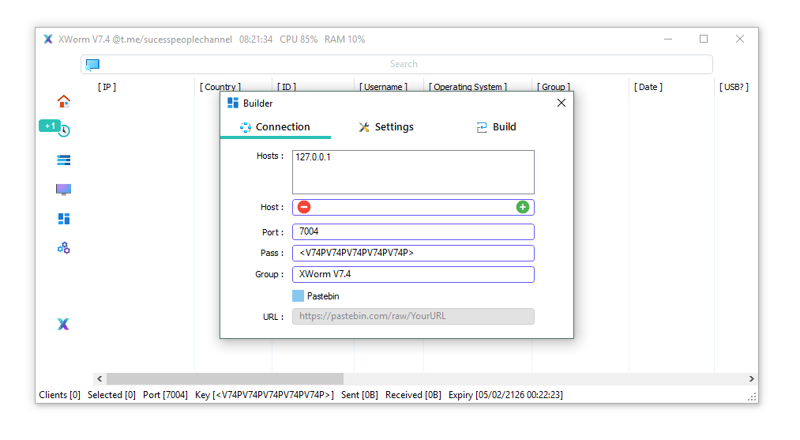Screen dimensions: 800x440
Task: Click the horizontal scrollbar right arrow
Action: pos(751,379)
